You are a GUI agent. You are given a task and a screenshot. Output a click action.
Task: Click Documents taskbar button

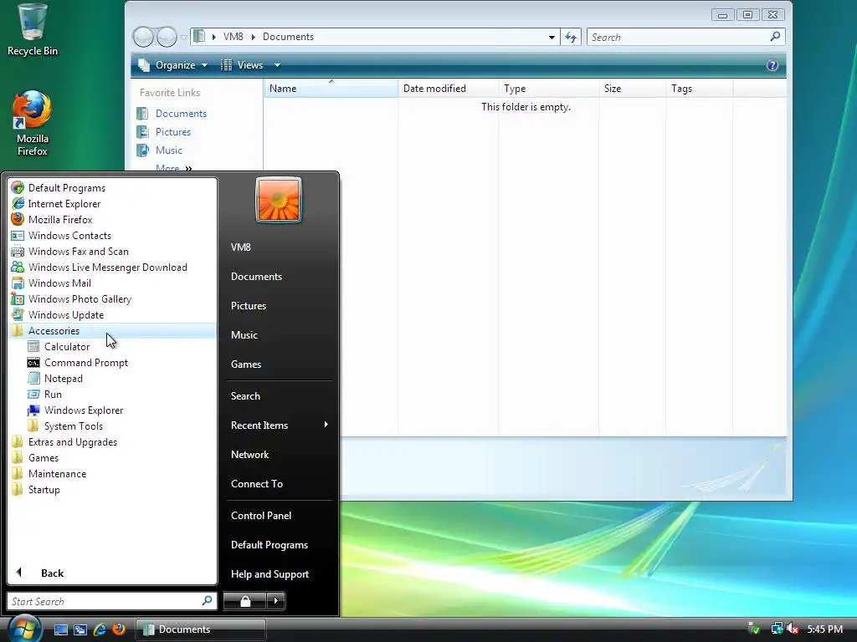pos(201,629)
